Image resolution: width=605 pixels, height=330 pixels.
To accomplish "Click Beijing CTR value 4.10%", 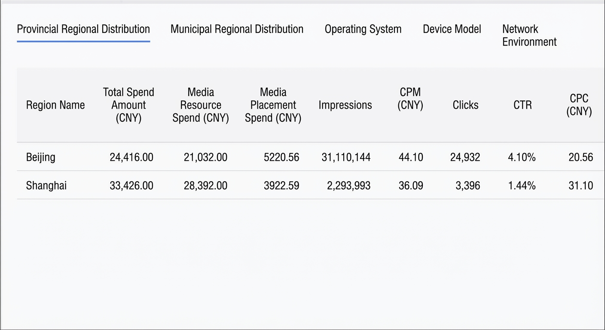I will pos(522,157).
